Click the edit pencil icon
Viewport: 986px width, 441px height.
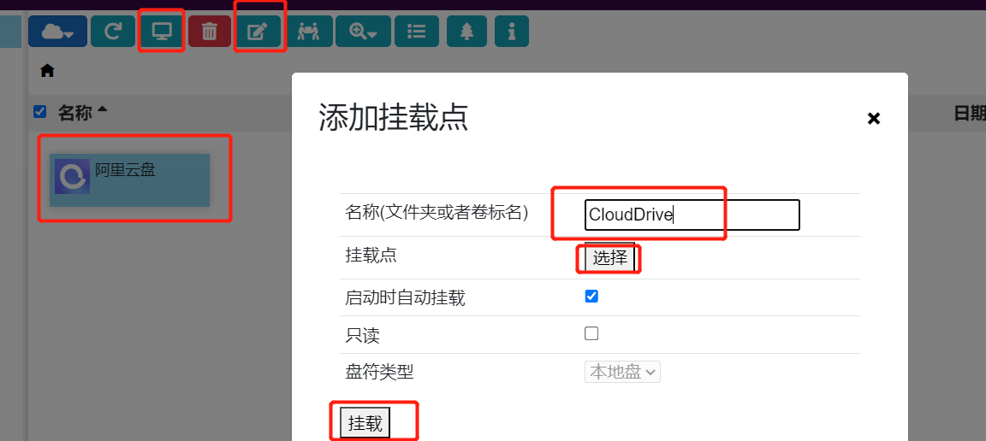click(x=258, y=32)
